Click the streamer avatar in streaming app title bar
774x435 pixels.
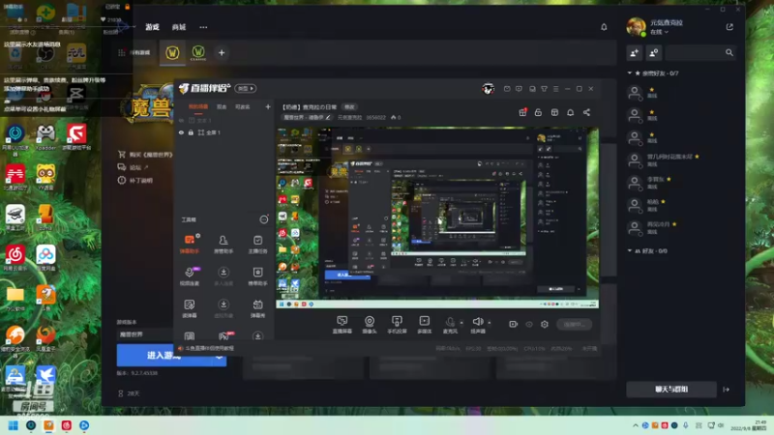point(489,89)
